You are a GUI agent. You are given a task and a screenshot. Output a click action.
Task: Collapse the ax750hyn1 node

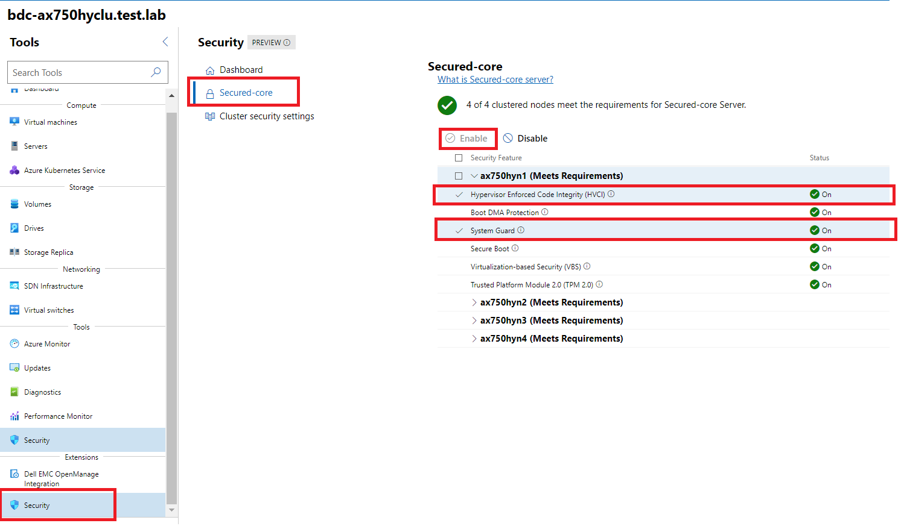474,176
